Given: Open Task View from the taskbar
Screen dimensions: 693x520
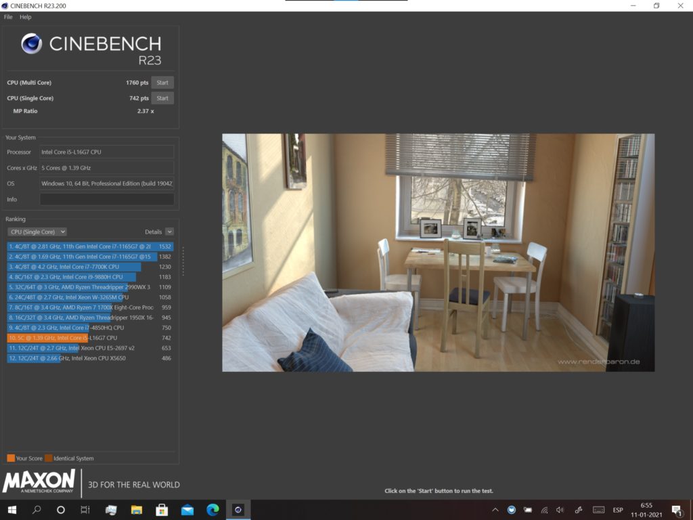Looking at the screenshot, I should 85,509.
